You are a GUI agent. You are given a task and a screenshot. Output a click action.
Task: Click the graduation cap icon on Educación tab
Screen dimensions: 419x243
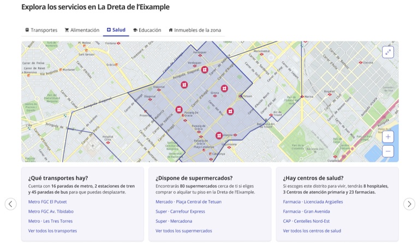(135, 30)
